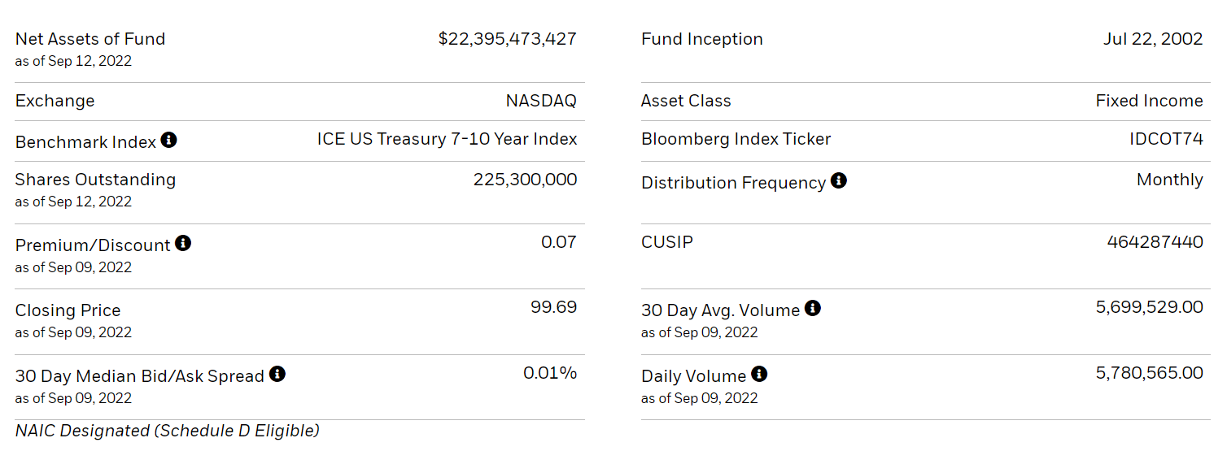Select the Closing Price value 99.69
Screen dimensions: 1227x451
click(x=553, y=307)
